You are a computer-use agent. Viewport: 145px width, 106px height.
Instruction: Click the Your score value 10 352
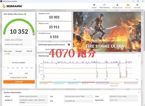point(8,54)
